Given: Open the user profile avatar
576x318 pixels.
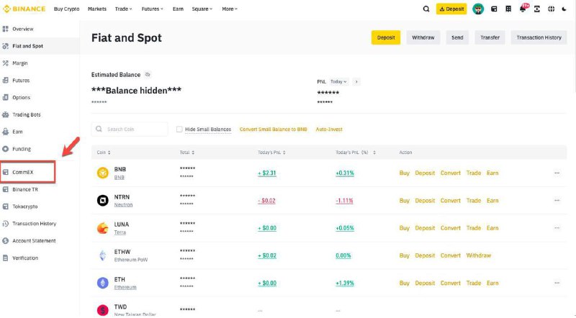Looking at the screenshot, I should 478,9.
